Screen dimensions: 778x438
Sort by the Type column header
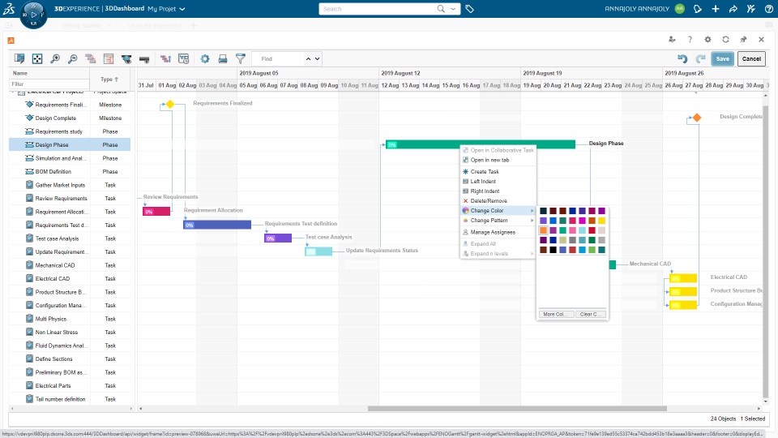(109, 79)
